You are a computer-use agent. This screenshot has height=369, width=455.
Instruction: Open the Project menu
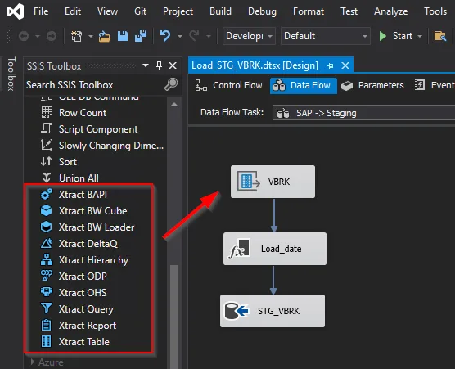pyautogui.click(x=178, y=11)
